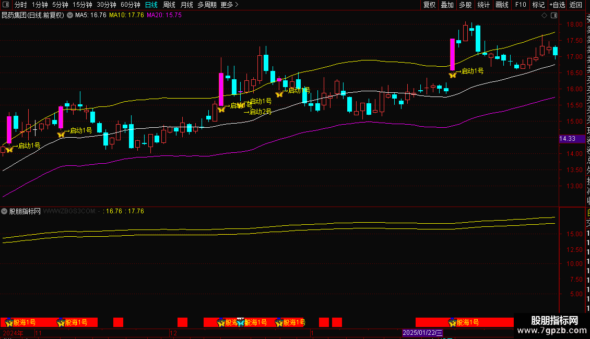The image size is (590, 339).
Task: Click the butterfly icon beside January 启动1号 signal
Action: click(453, 75)
